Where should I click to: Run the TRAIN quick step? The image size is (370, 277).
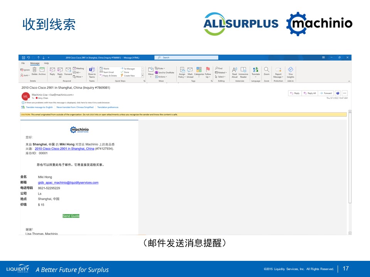[x=104, y=68]
